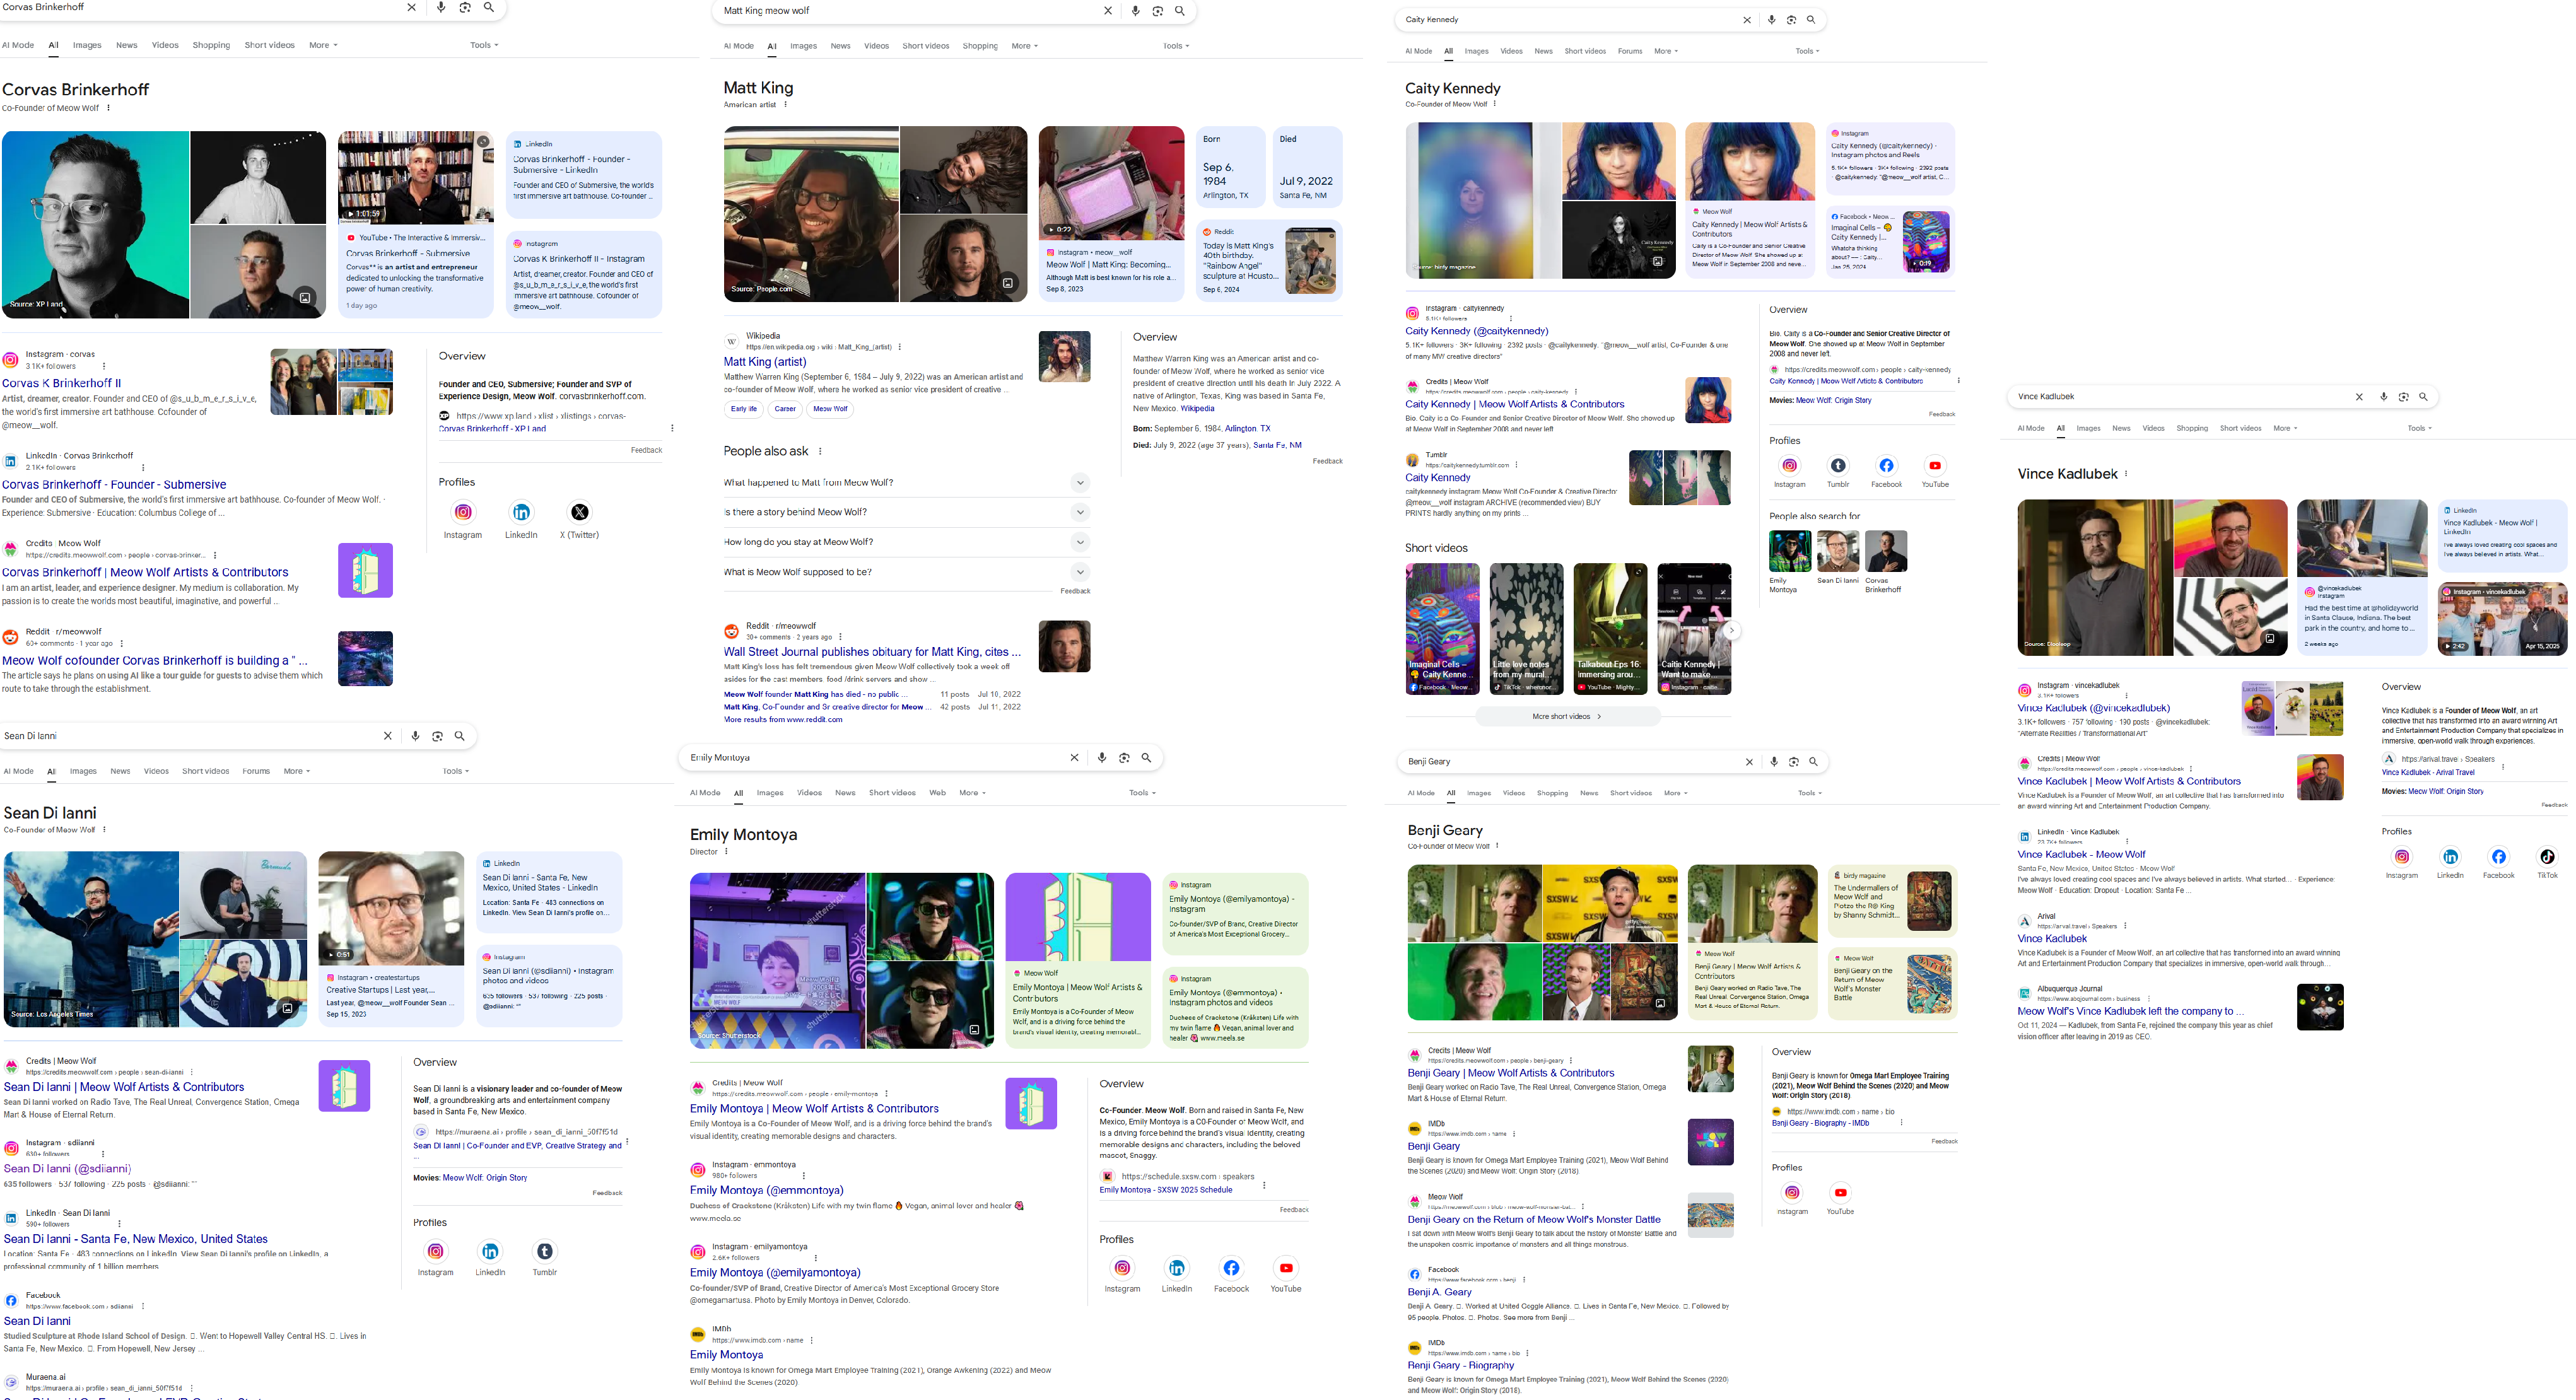Switch to Videos tab in Matt King results
This screenshot has width=2576, height=1400.
(876, 46)
